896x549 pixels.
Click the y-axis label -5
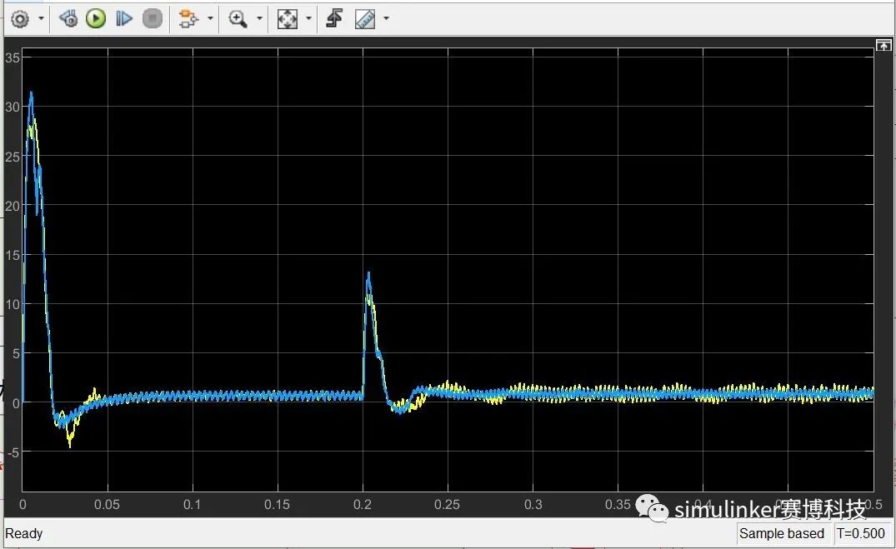[13, 452]
